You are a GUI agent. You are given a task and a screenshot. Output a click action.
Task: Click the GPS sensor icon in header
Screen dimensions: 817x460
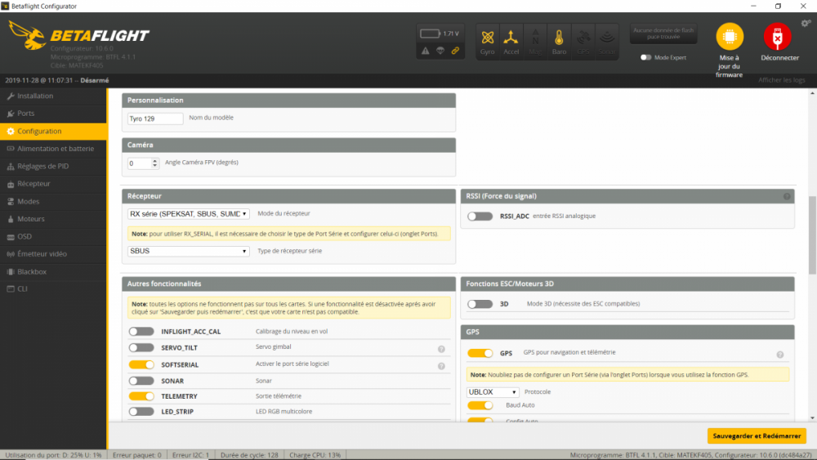[x=583, y=42]
